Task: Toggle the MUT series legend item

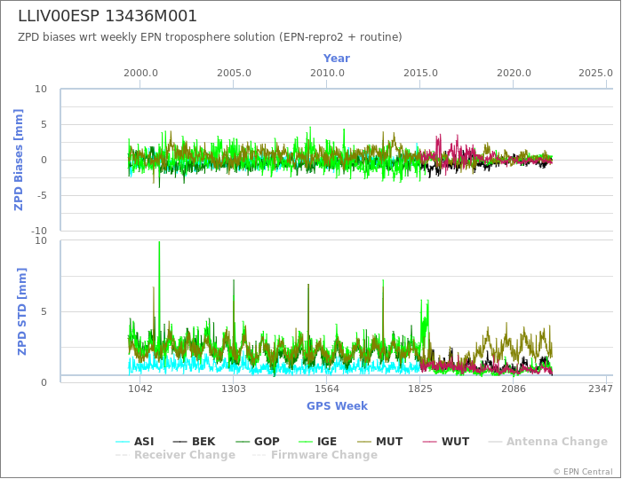Action: 379,442
